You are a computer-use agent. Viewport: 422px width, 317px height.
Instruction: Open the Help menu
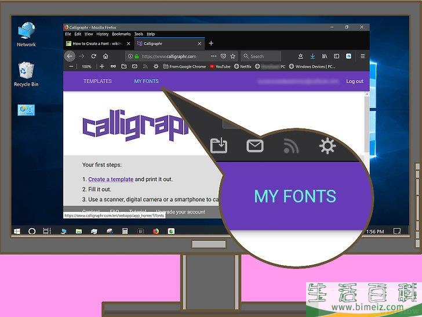(x=151, y=34)
